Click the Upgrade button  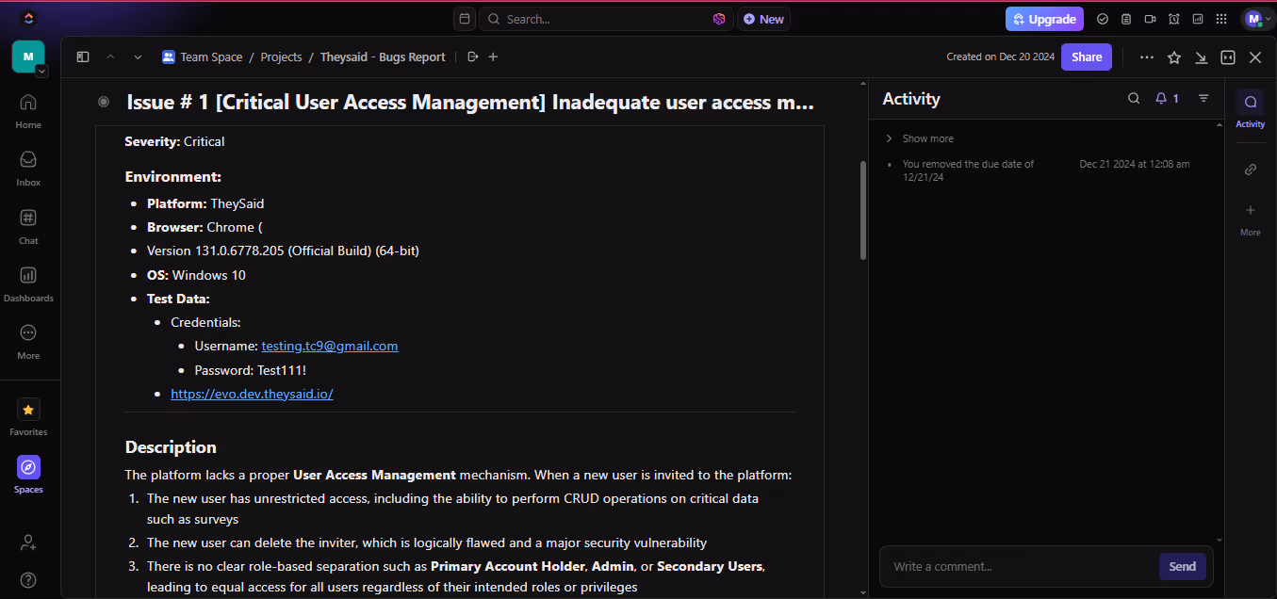1044,19
